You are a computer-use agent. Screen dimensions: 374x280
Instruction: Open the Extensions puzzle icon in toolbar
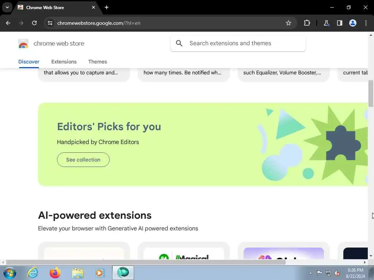pyautogui.click(x=307, y=23)
